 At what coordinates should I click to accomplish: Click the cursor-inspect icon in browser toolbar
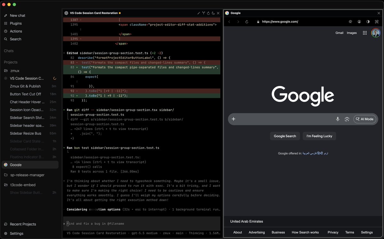click(350, 22)
